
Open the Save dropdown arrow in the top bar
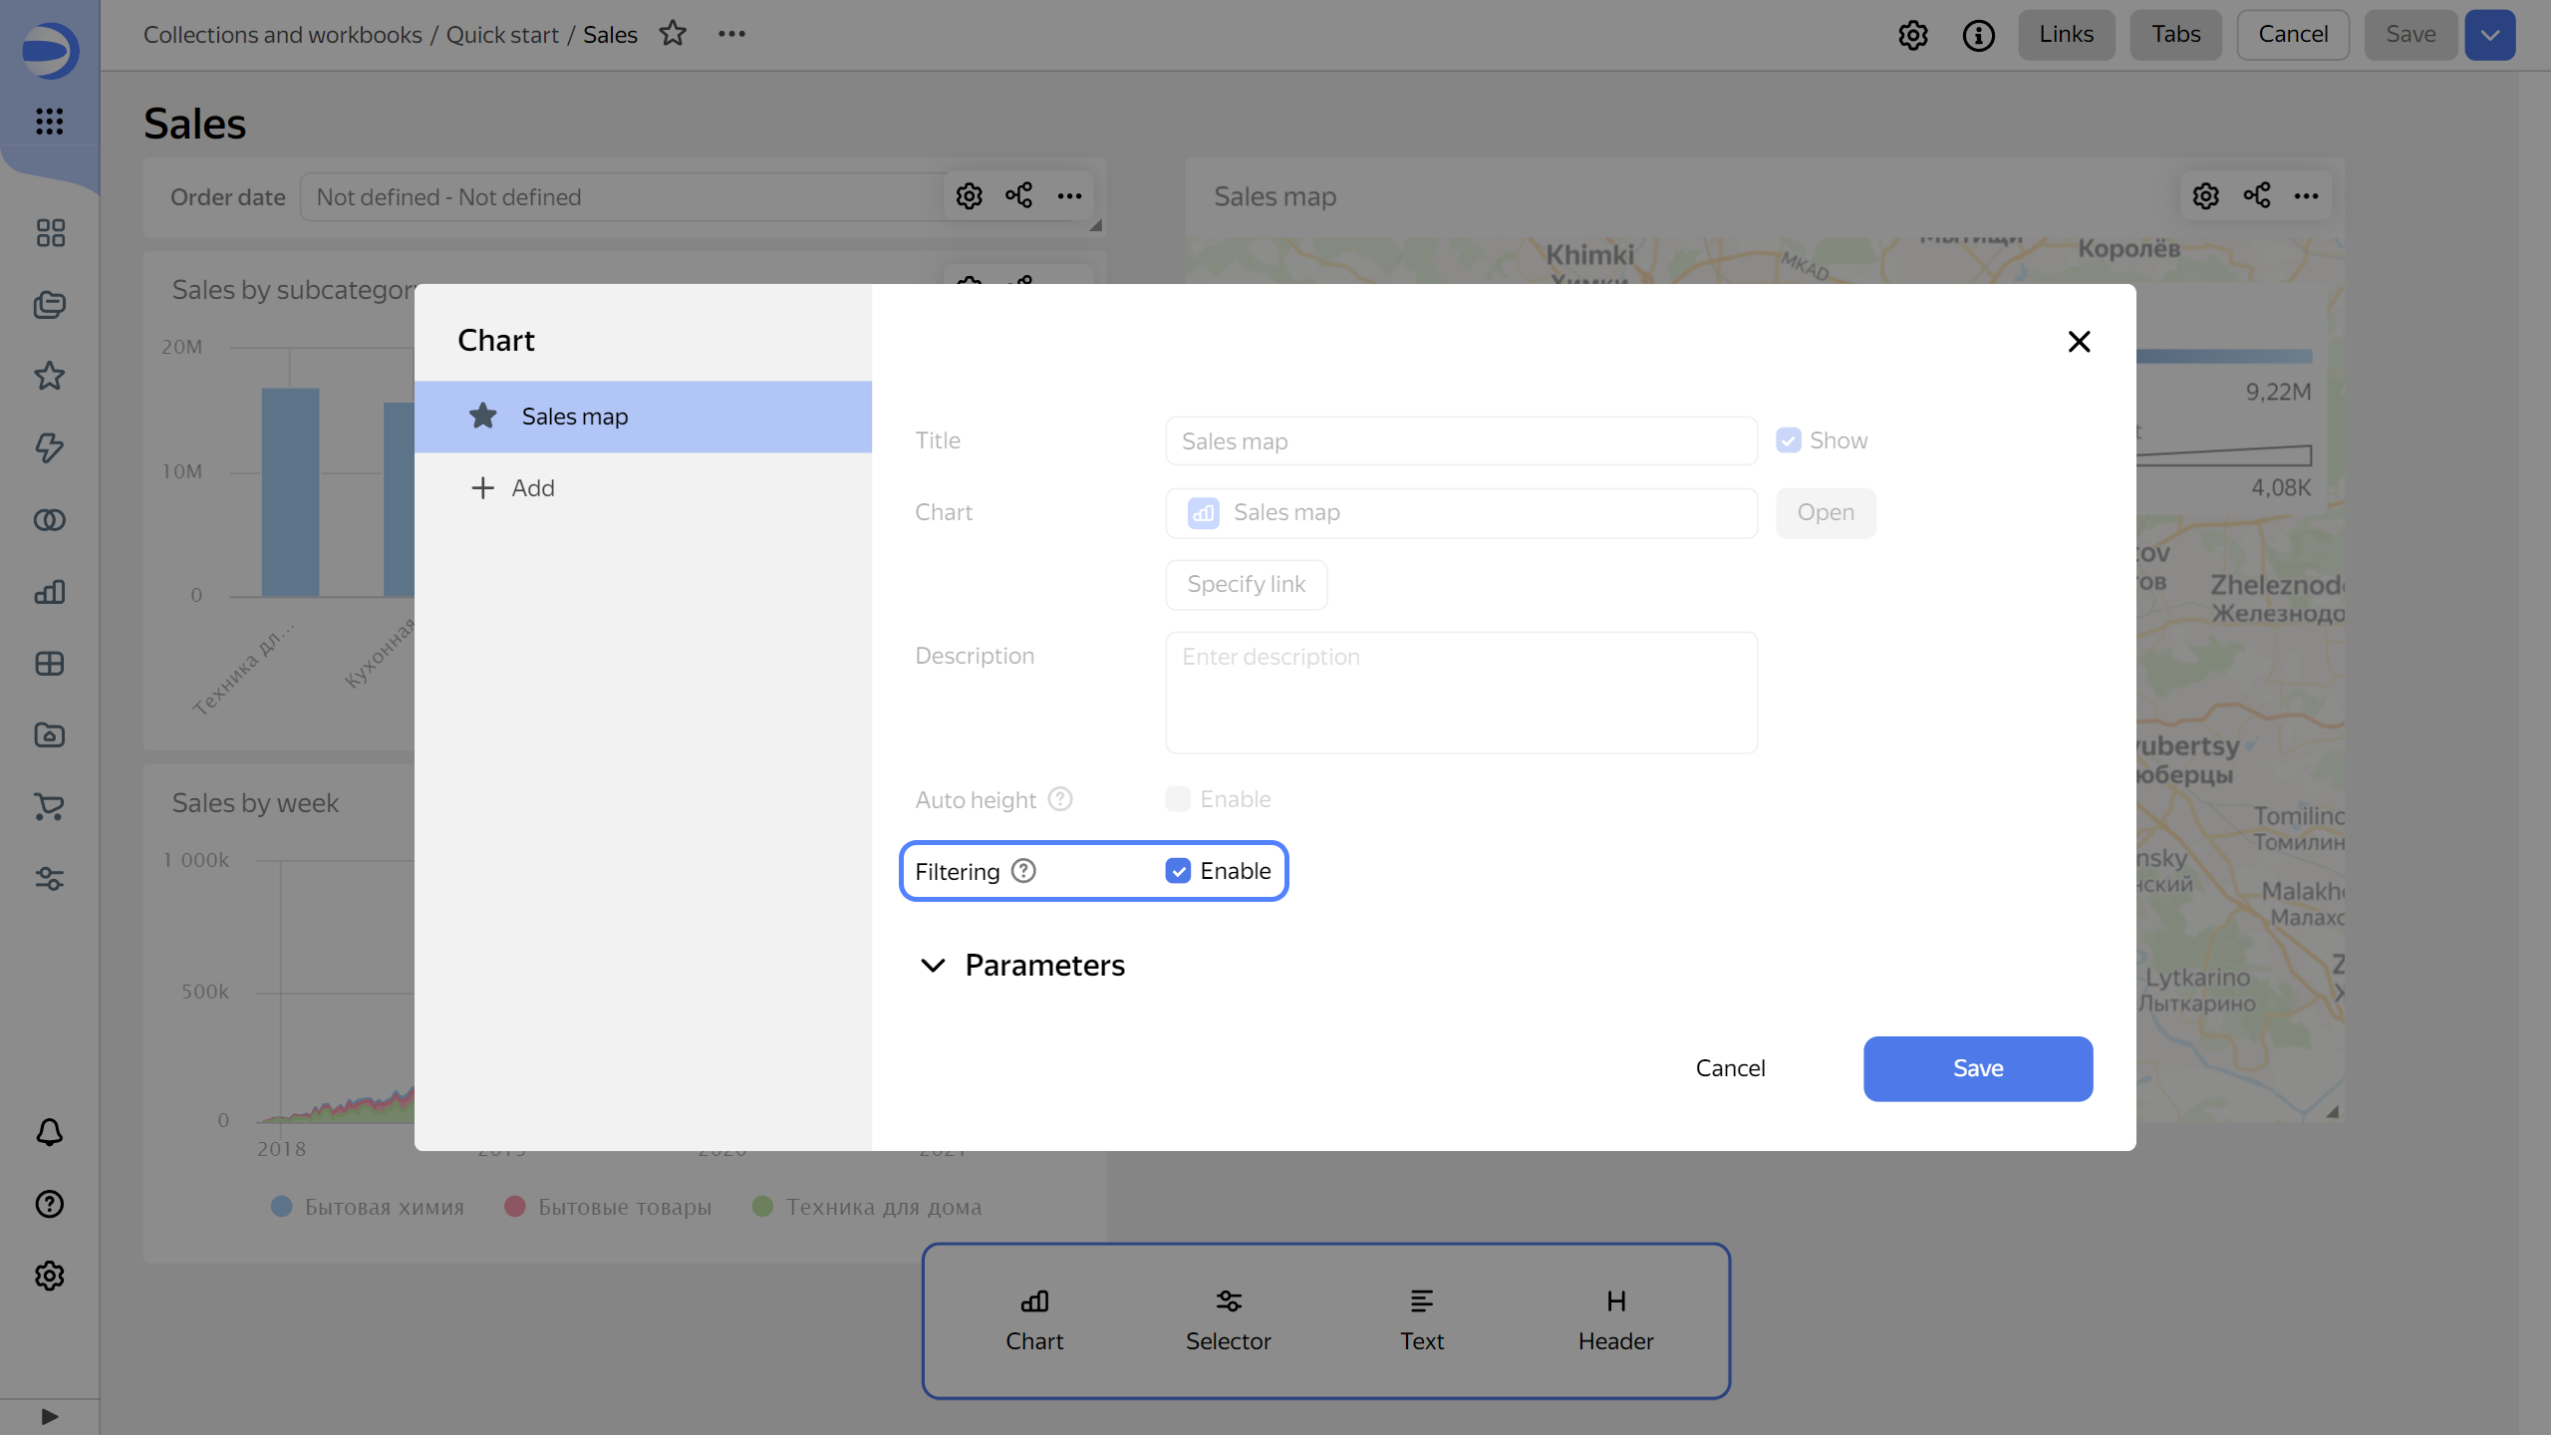click(x=2489, y=35)
